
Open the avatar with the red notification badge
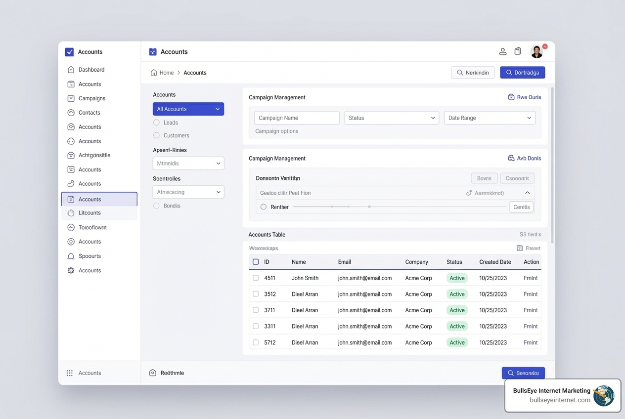click(537, 51)
